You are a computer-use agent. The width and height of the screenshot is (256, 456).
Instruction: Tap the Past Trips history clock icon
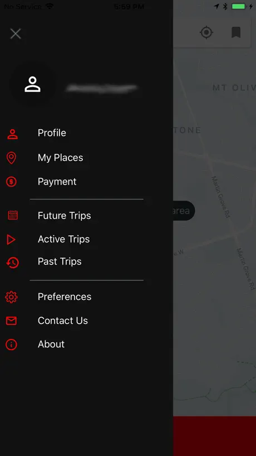pyautogui.click(x=12, y=263)
